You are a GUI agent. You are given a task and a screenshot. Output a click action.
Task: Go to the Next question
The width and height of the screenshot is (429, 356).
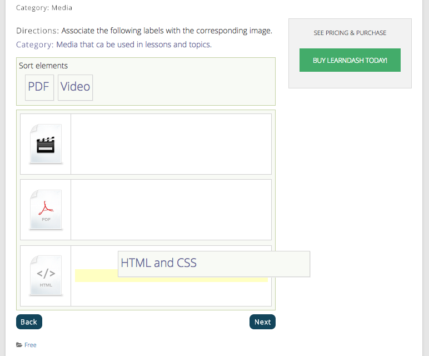[262, 322]
